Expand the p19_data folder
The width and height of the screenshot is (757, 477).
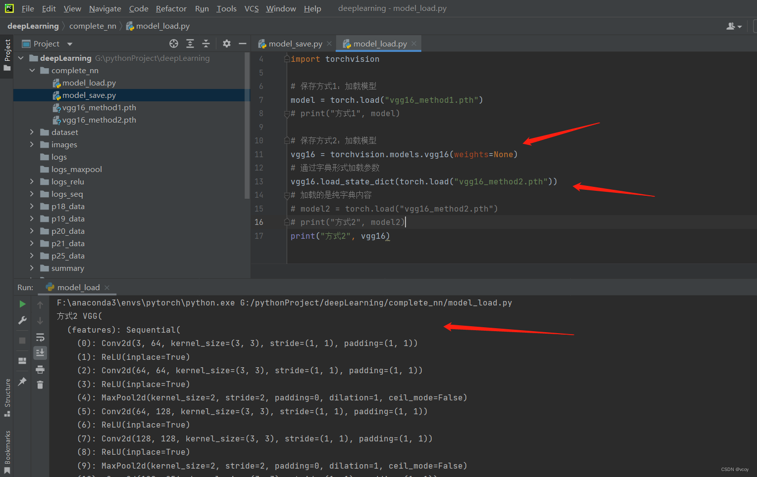pyautogui.click(x=32, y=218)
